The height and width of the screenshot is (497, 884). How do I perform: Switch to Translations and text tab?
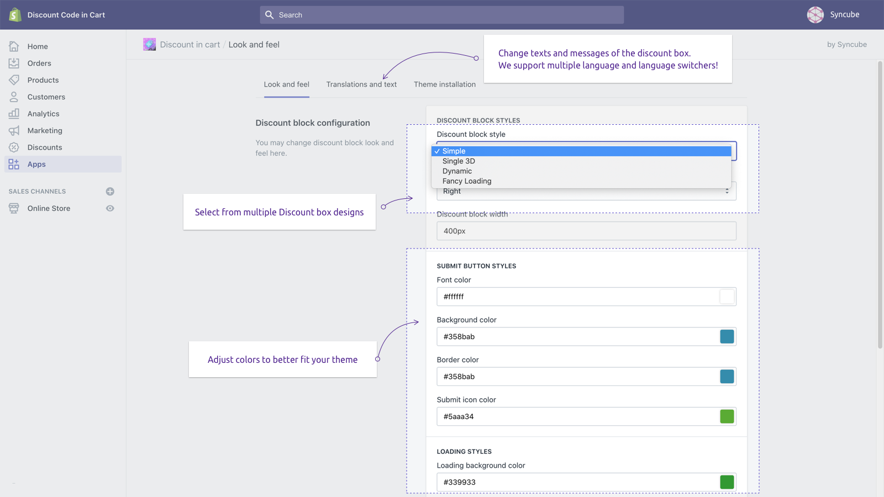click(361, 84)
